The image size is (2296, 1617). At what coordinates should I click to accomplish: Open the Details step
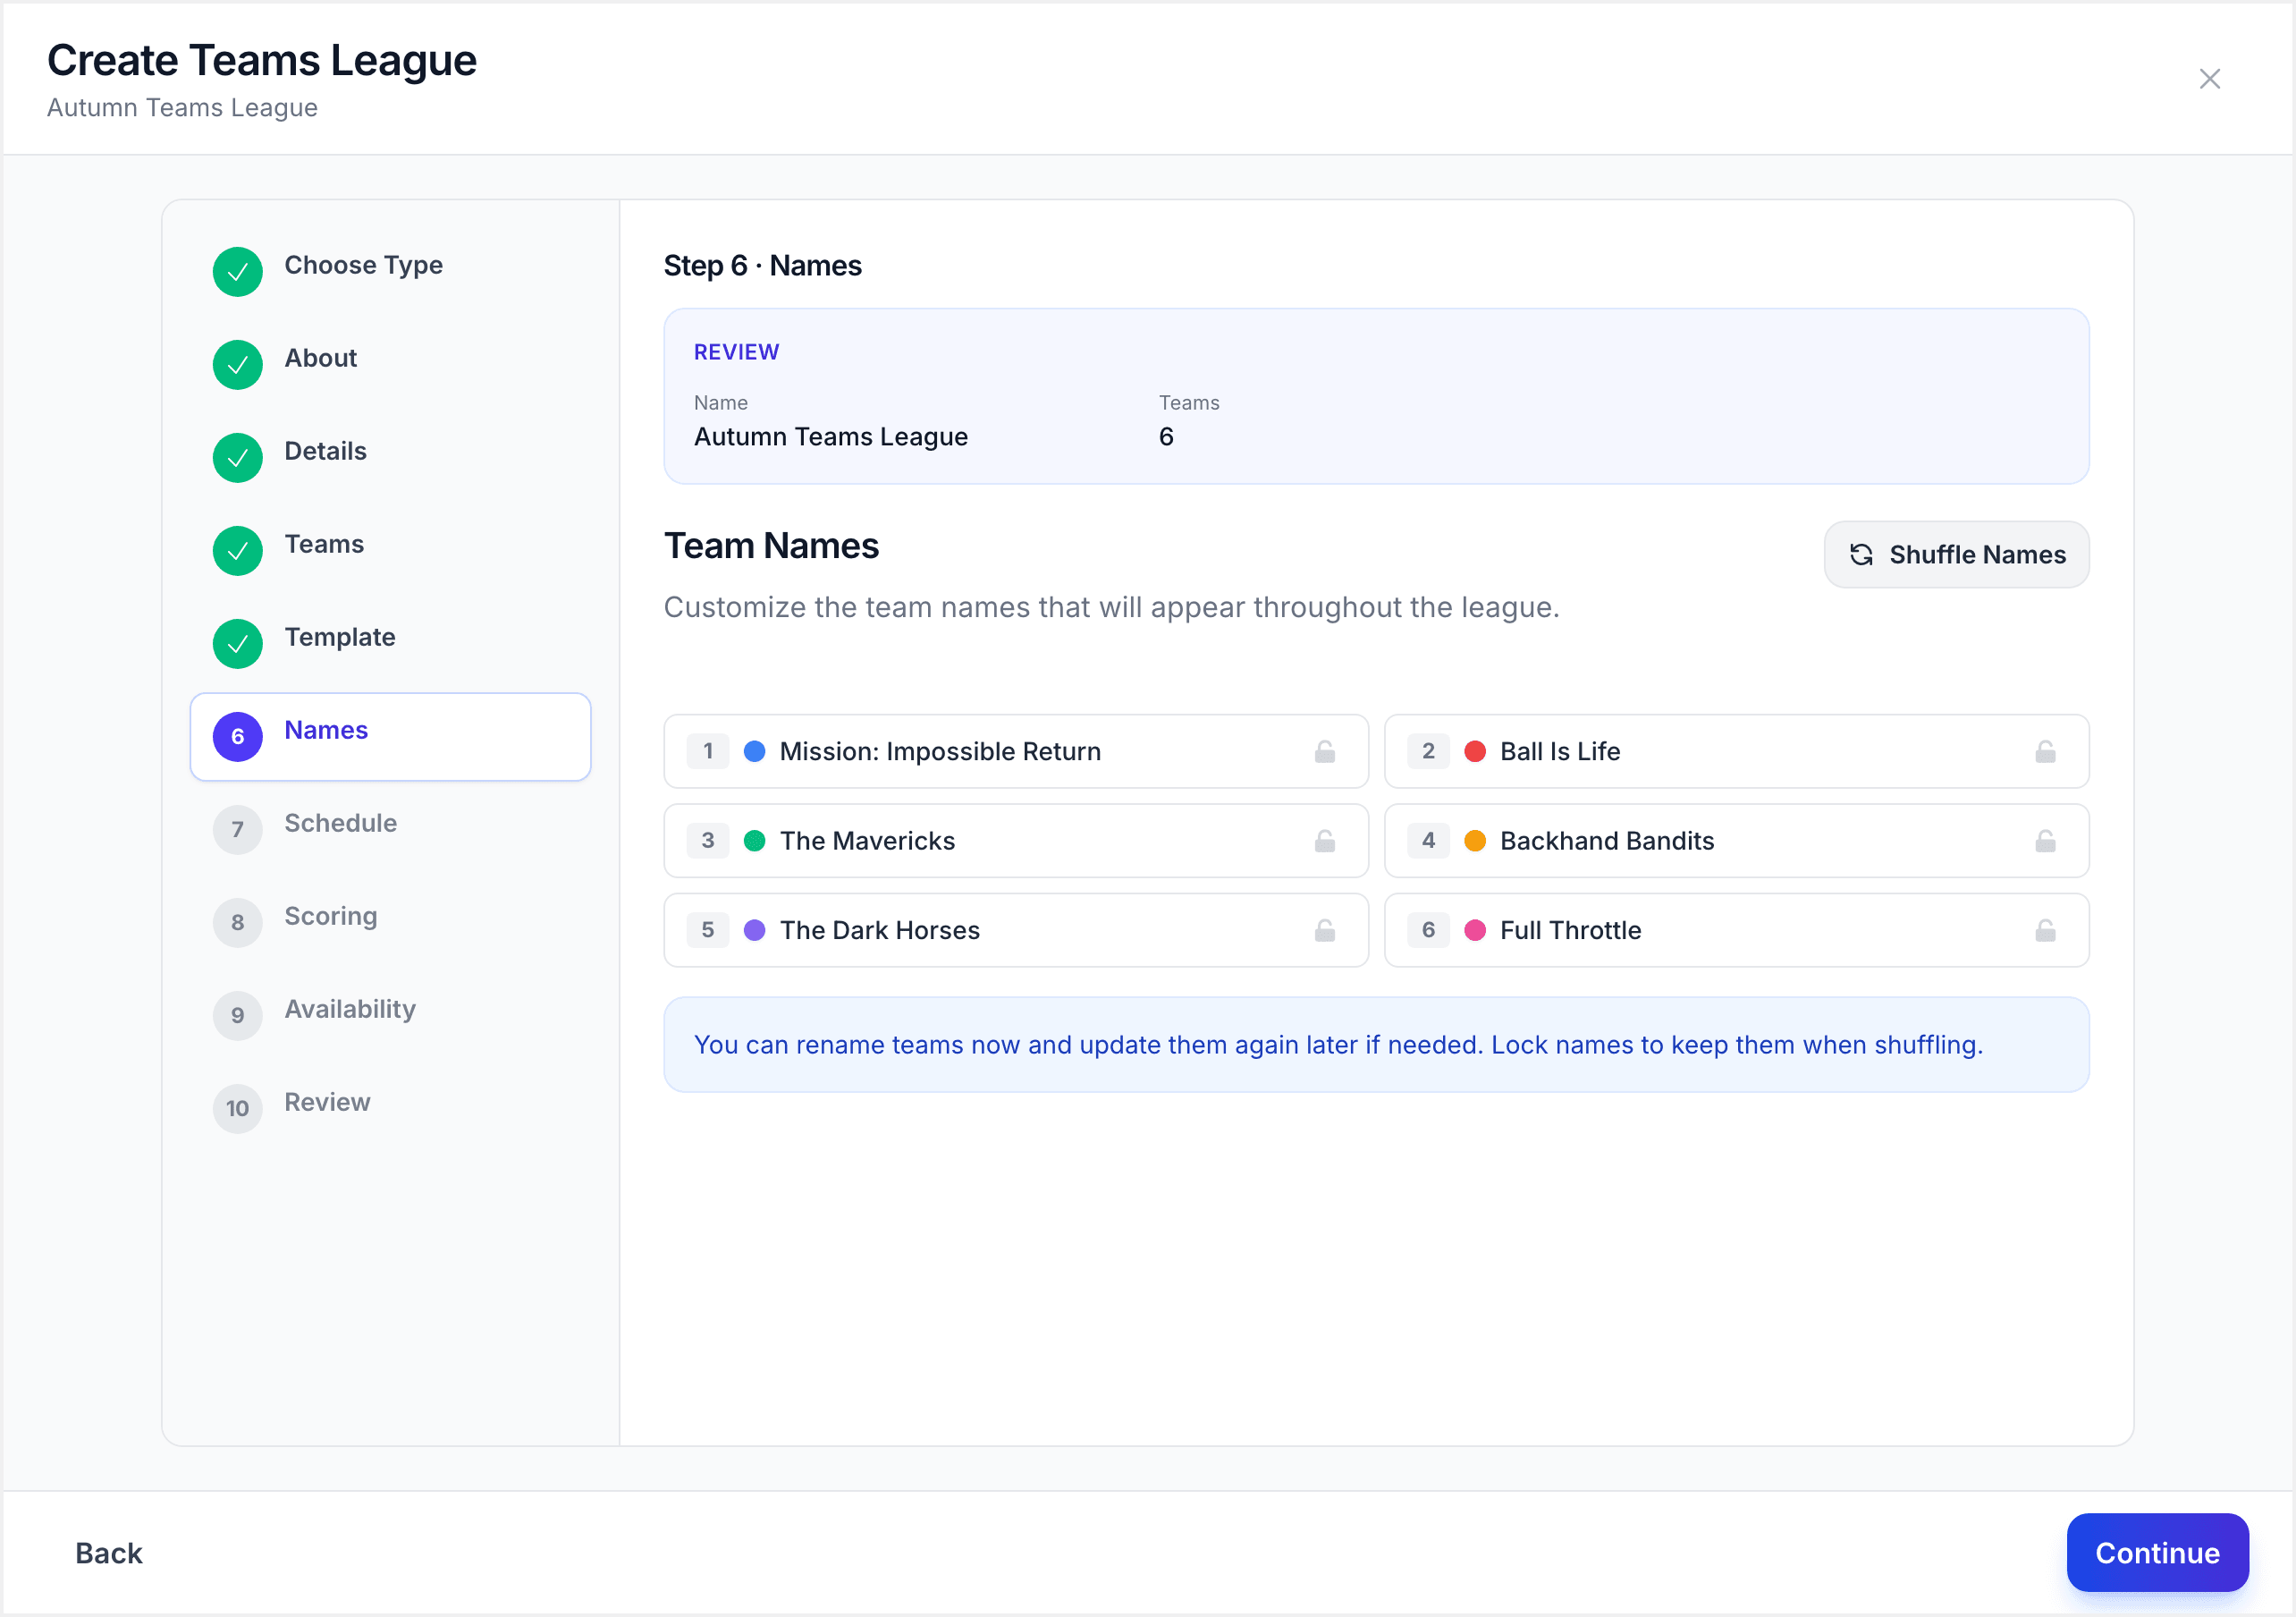tap(390, 457)
